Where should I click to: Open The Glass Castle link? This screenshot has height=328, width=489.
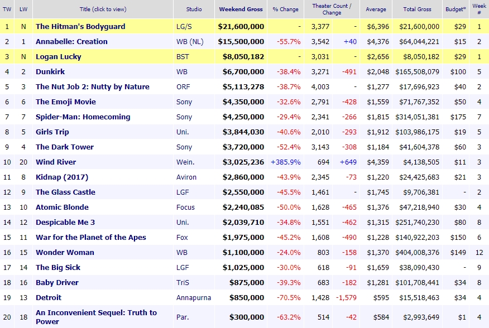65,192
